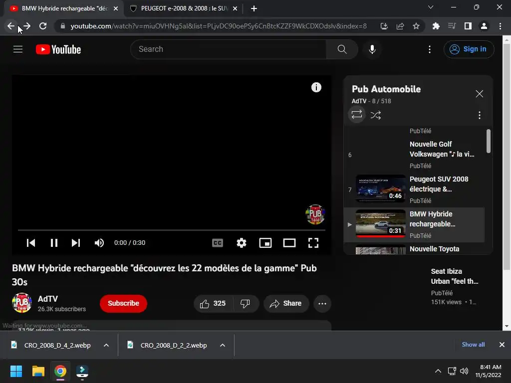Open the YouTube hamburger guide menu
This screenshot has height=383, width=511.
click(x=18, y=49)
